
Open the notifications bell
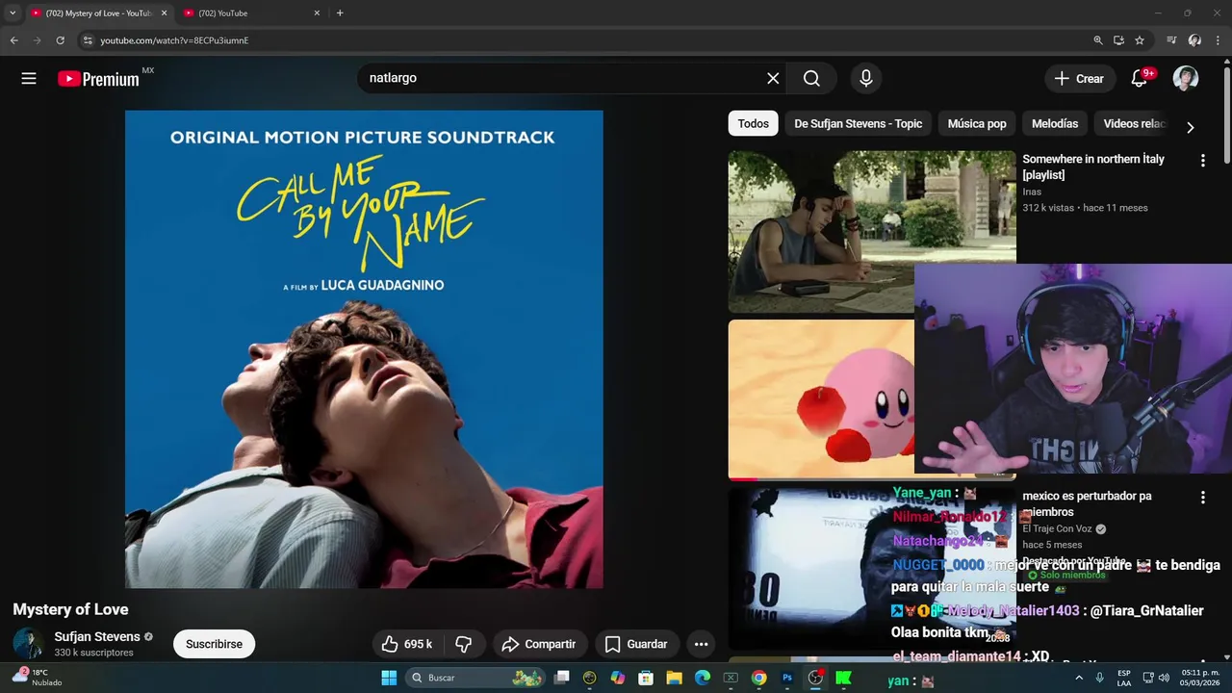click(x=1140, y=79)
